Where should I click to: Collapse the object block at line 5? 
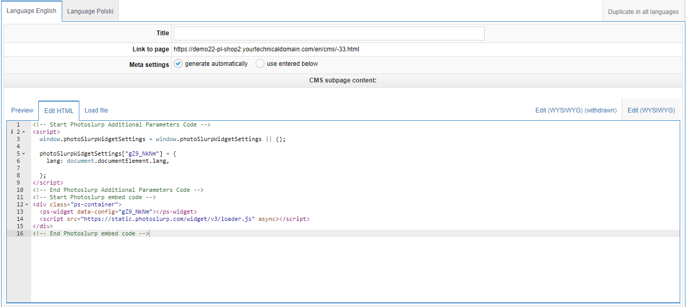(24, 153)
